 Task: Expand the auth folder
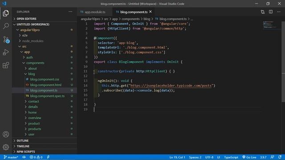click(x=45, y=57)
